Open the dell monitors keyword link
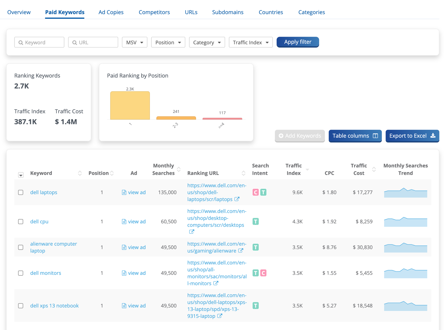Screen dimensions: 444x330 46,273
